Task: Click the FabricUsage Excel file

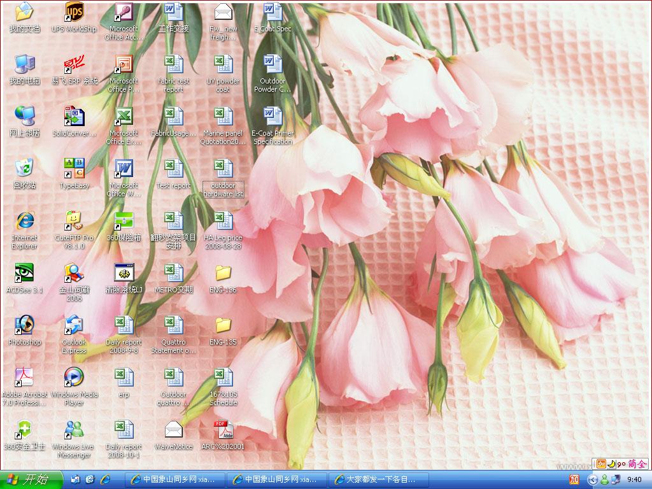Action: (173, 122)
